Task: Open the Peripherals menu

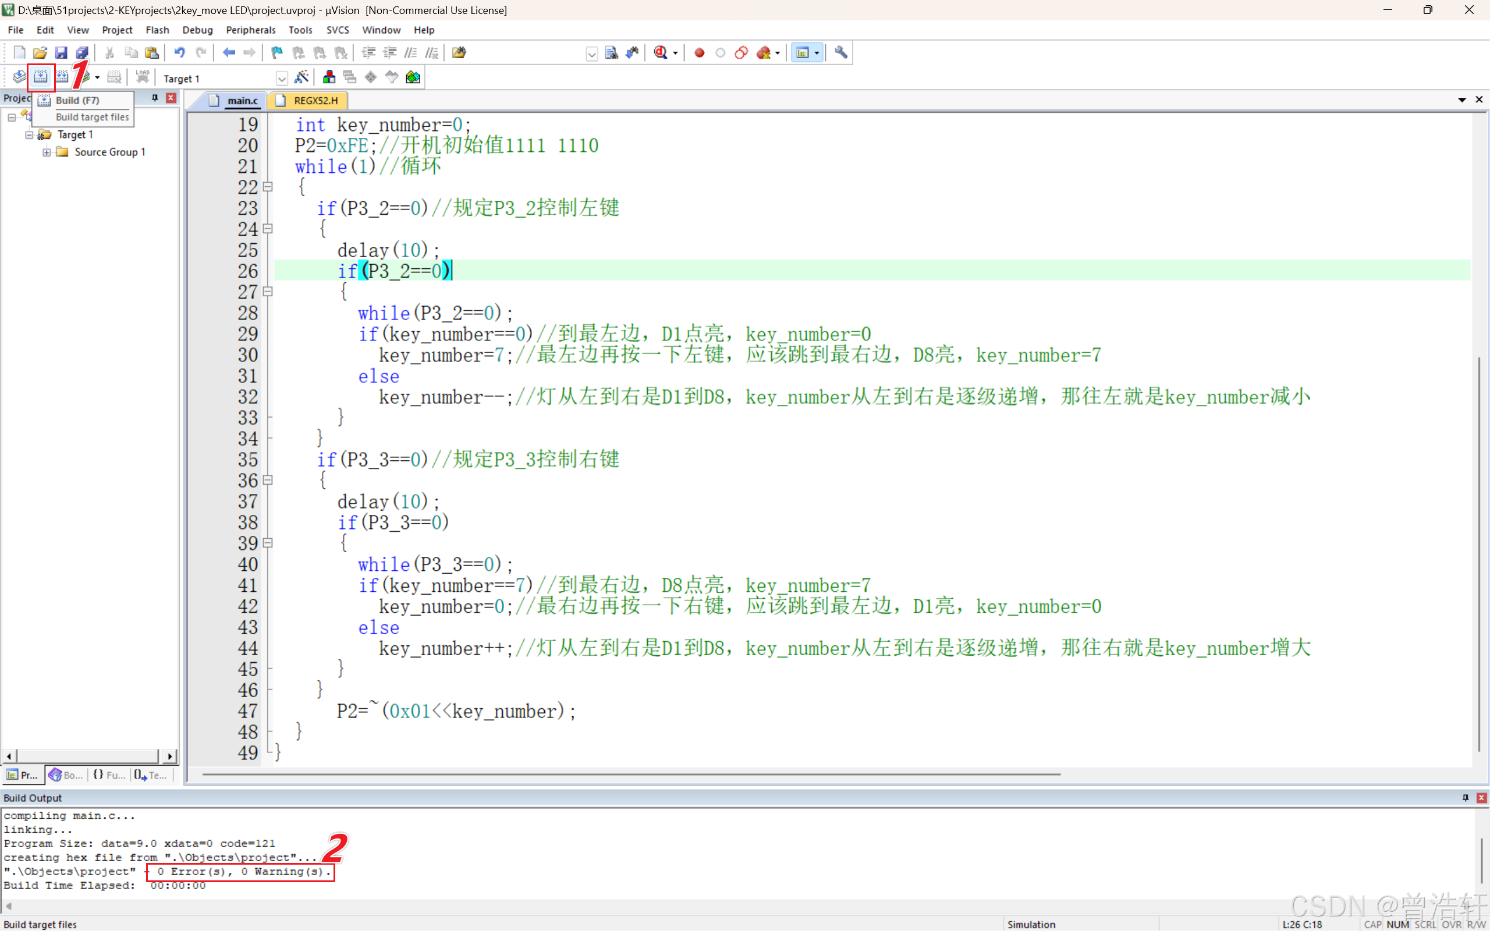Action: click(x=250, y=30)
